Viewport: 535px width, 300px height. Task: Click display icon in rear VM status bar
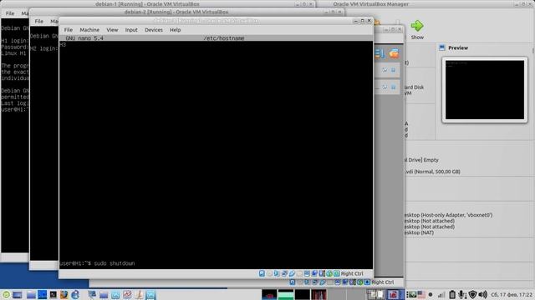337,282
